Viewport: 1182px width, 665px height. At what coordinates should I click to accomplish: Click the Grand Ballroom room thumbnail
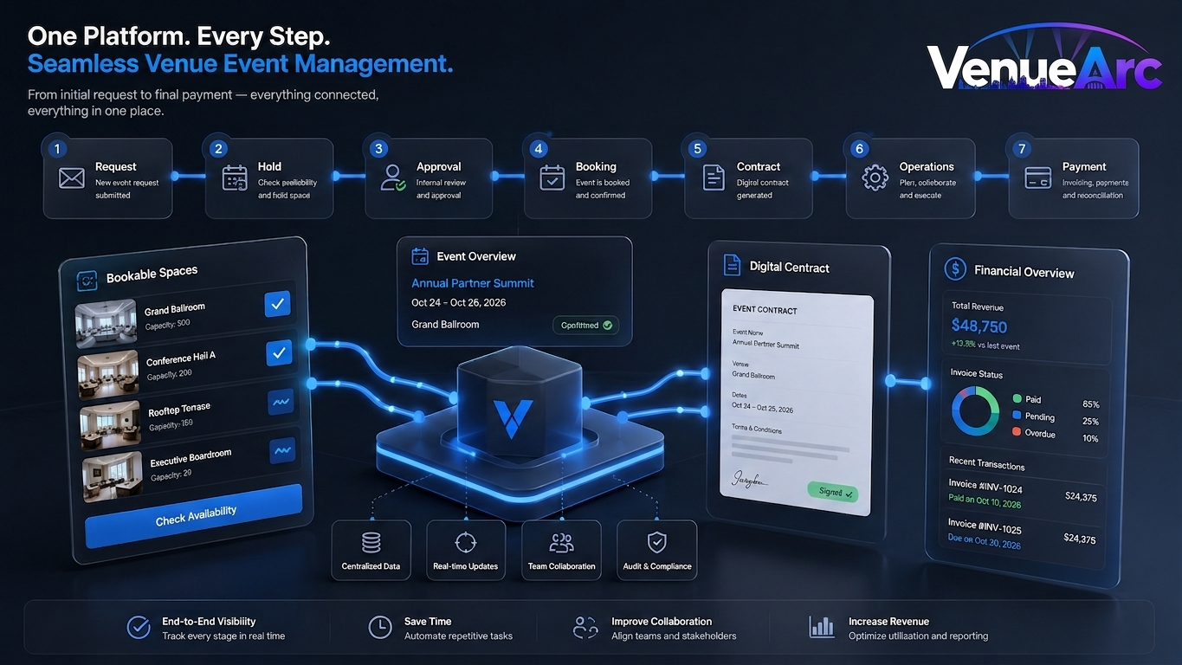[x=106, y=323]
